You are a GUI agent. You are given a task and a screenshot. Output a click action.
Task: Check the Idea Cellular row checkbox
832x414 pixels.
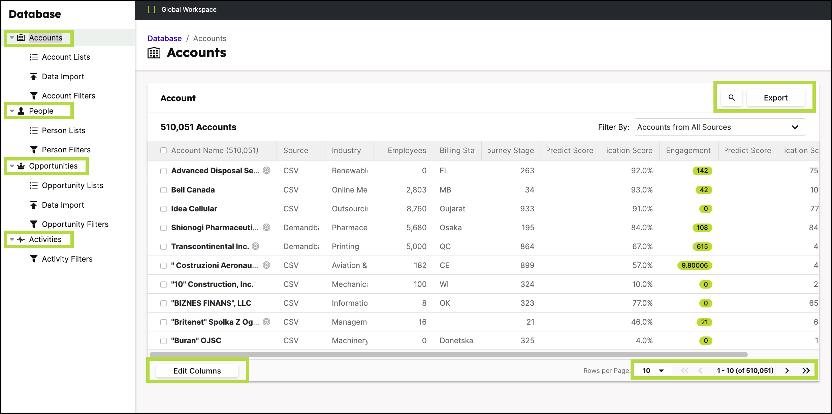(x=163, y=208)
